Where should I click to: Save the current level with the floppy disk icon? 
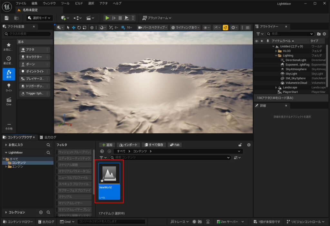point(7,18)
